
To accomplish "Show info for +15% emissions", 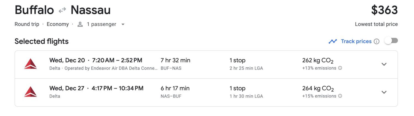I will (340, 96).
